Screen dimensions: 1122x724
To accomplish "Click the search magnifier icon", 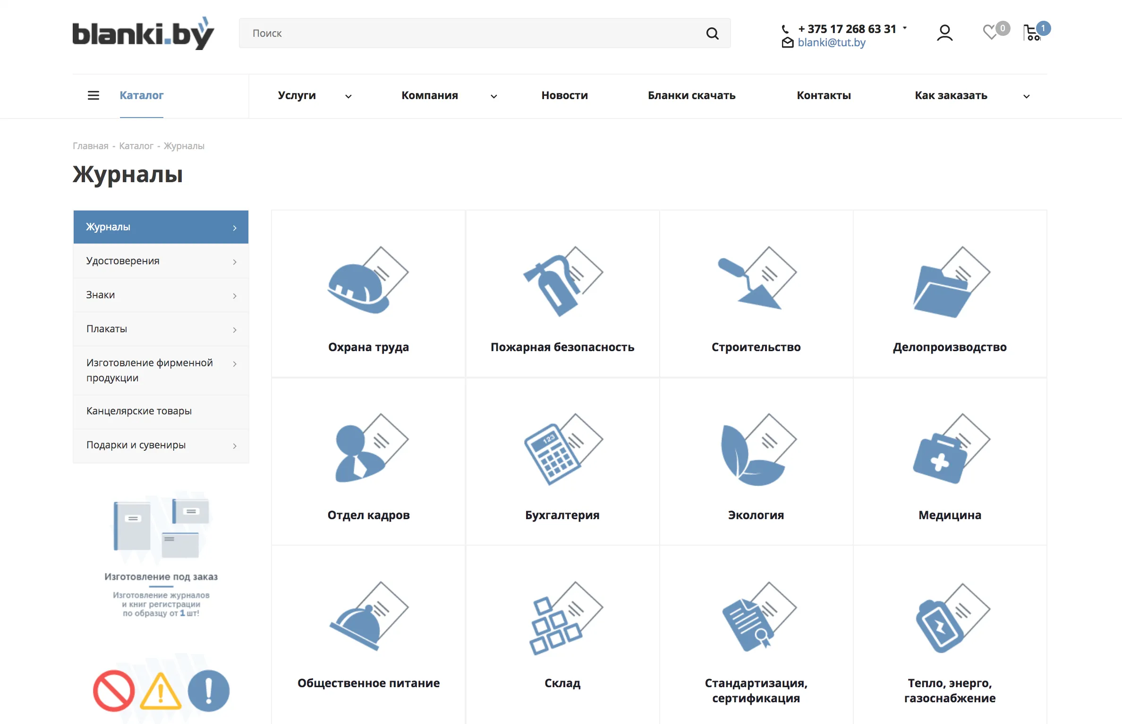I will (x=712, y=33).
